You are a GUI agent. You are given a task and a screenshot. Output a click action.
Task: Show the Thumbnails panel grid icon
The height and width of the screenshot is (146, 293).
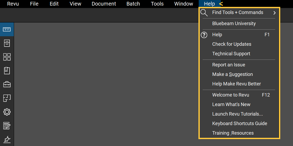(7, 57)
